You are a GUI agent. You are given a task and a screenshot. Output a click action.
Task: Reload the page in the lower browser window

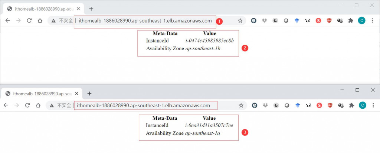click(x=27, y=105)
